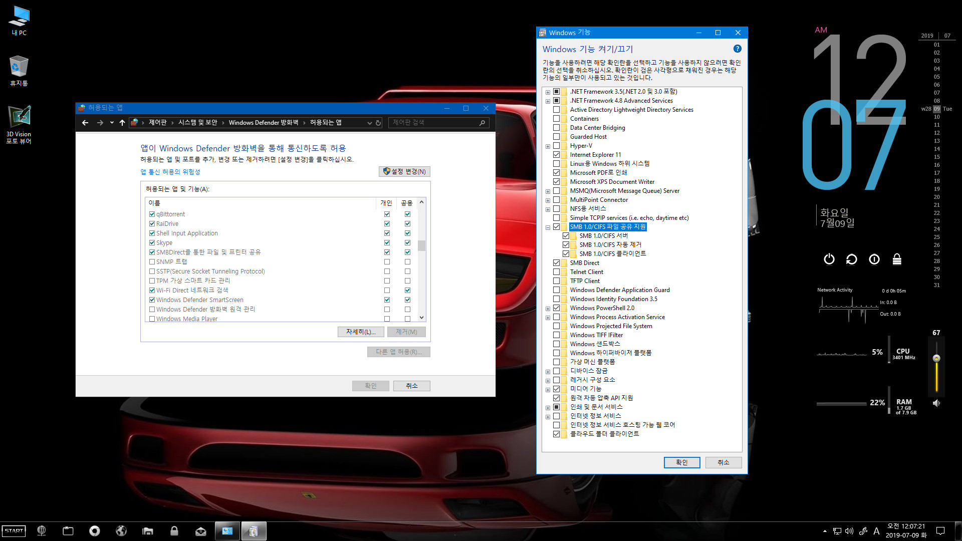Select the Windows Defender 방화벽 breadcrumb
Screen dimensions: 962x541
pyautogui.click(x=264, y=123)
